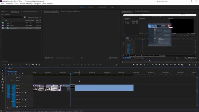Enable voice-over record on first audio track
The width and height of the screenshot is (199, 112).
tap(25, 93)
